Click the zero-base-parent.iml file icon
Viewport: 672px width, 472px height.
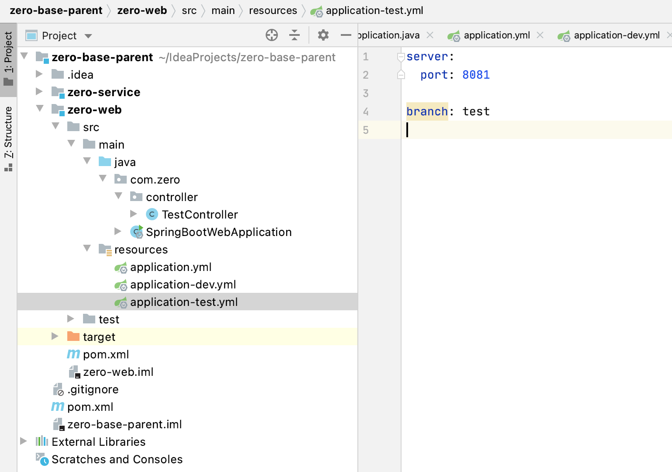pyautogui.click(x=59, y=424)
